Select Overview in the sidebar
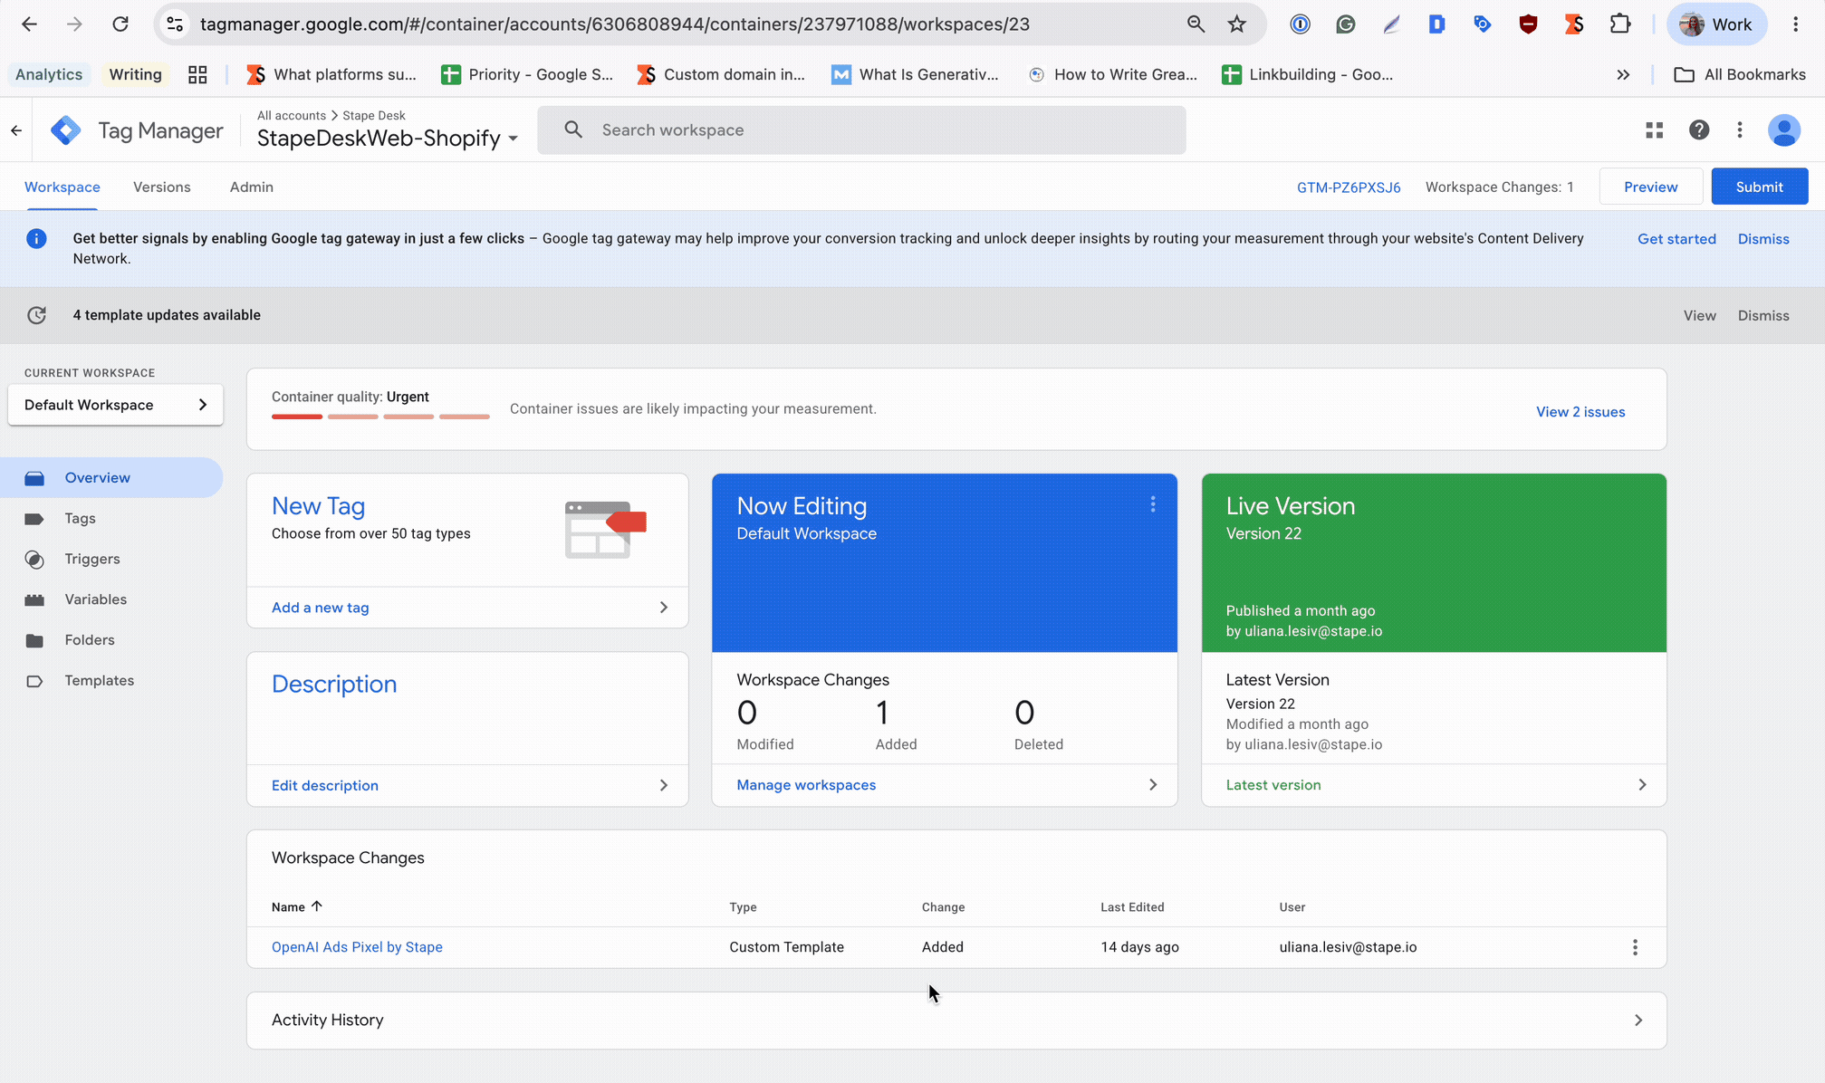 (x=111, y=478)
